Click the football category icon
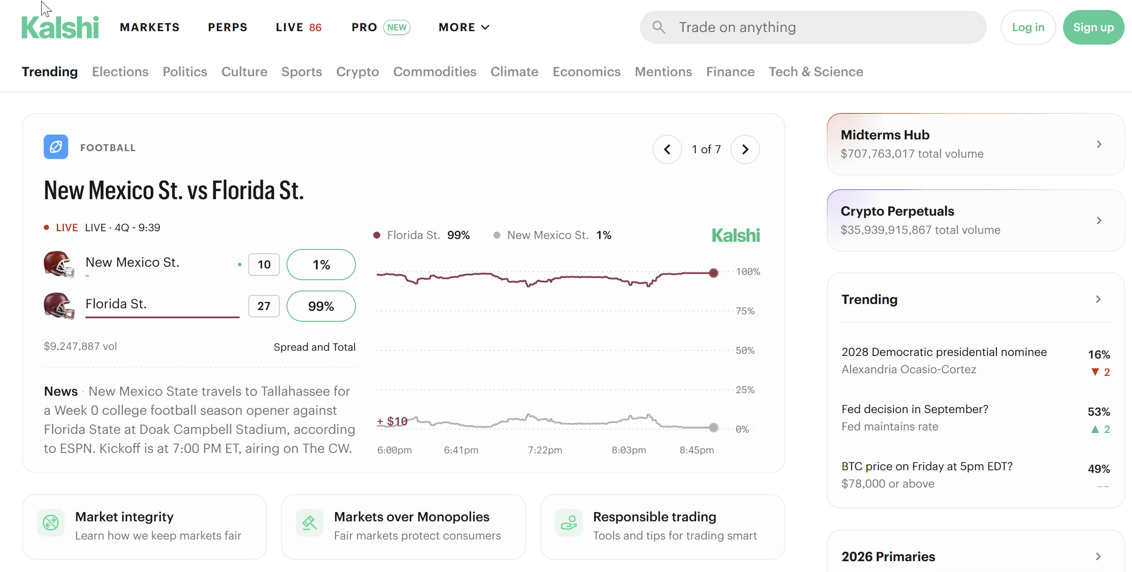 (56, 147)
